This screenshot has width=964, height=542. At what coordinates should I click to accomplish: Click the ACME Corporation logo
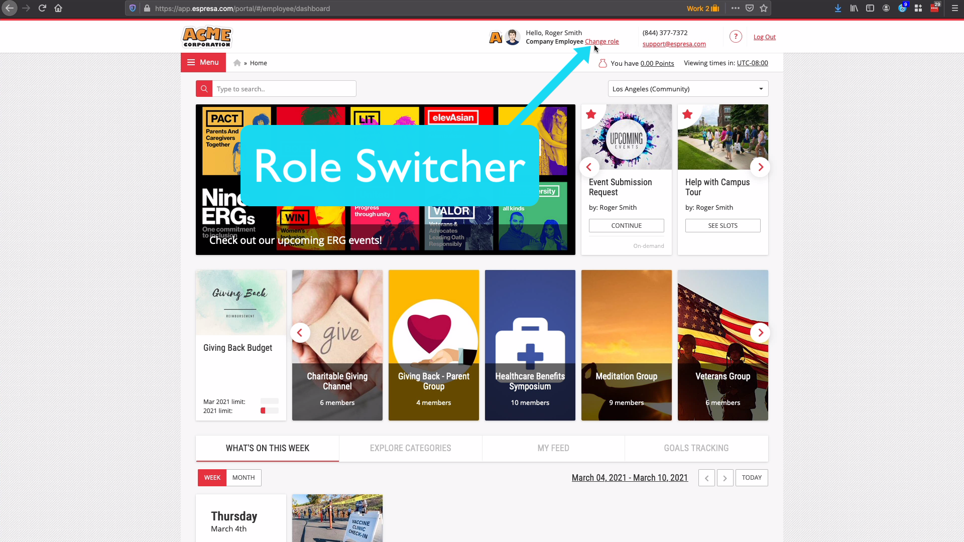[x=206, y=37]
